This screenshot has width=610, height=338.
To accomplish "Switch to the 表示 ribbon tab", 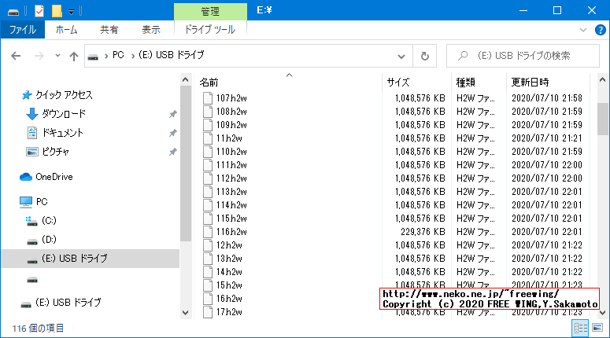I will (x=151, y=30).
